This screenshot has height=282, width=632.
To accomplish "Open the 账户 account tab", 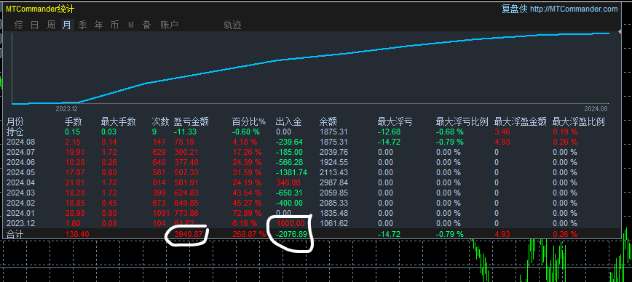I will pyautogui.click(x=169, y=25).
